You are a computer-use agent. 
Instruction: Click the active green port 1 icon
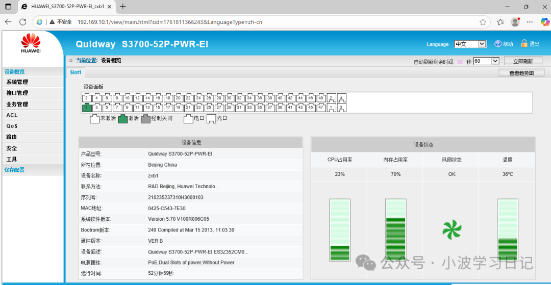(x=86, y=108)
